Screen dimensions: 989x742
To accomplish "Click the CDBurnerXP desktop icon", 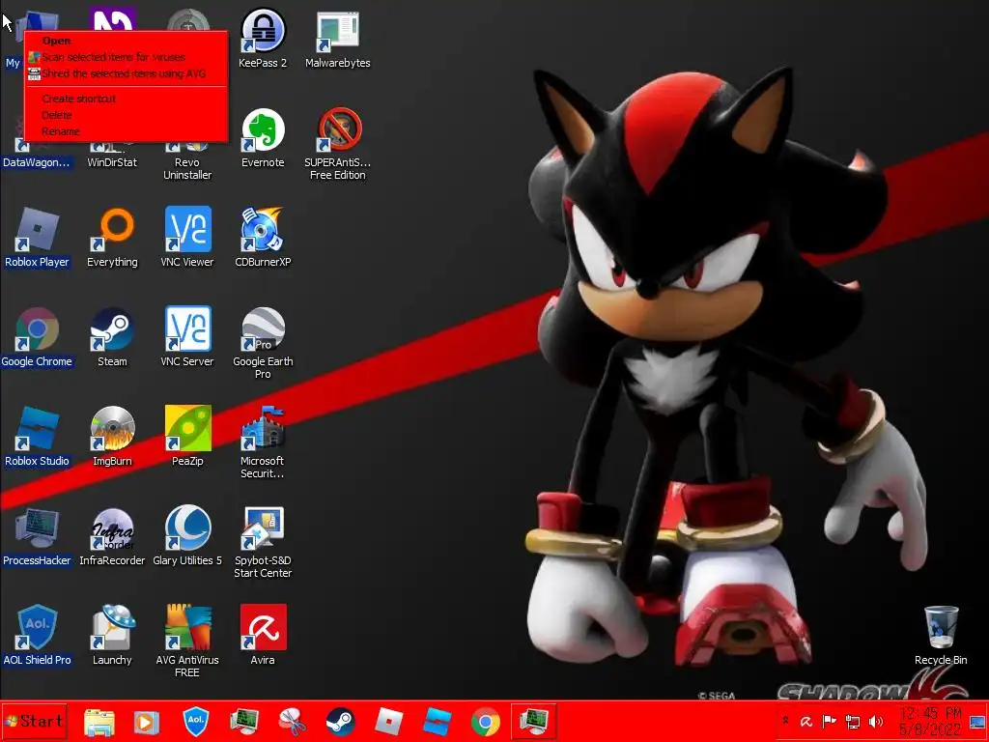I will (263, 238).
